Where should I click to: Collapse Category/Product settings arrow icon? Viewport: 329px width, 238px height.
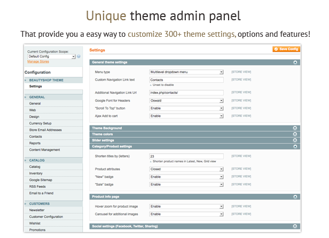295,146
